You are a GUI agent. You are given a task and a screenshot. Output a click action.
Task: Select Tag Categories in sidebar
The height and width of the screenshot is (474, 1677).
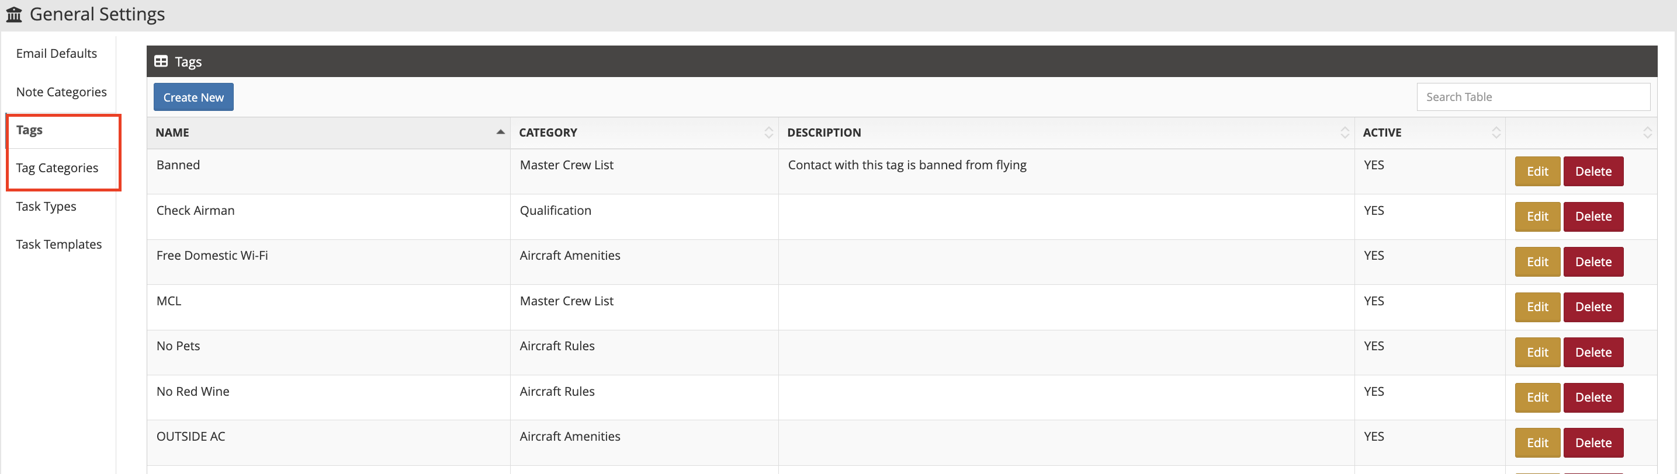click(57, 168)
